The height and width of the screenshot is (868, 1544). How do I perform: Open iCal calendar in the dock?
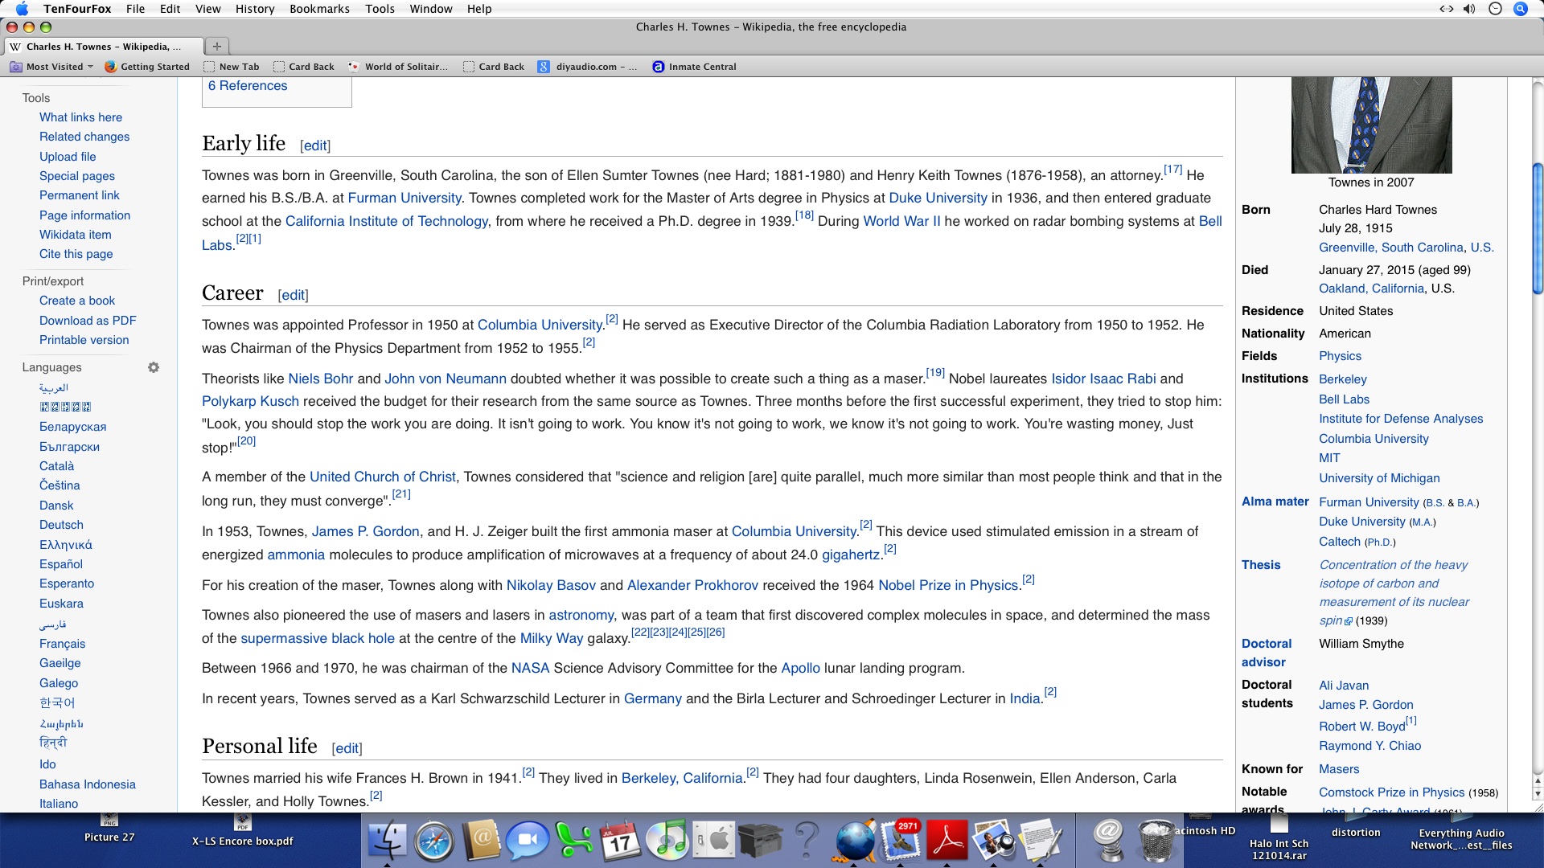pyautogui.click(x=621, y=841)
